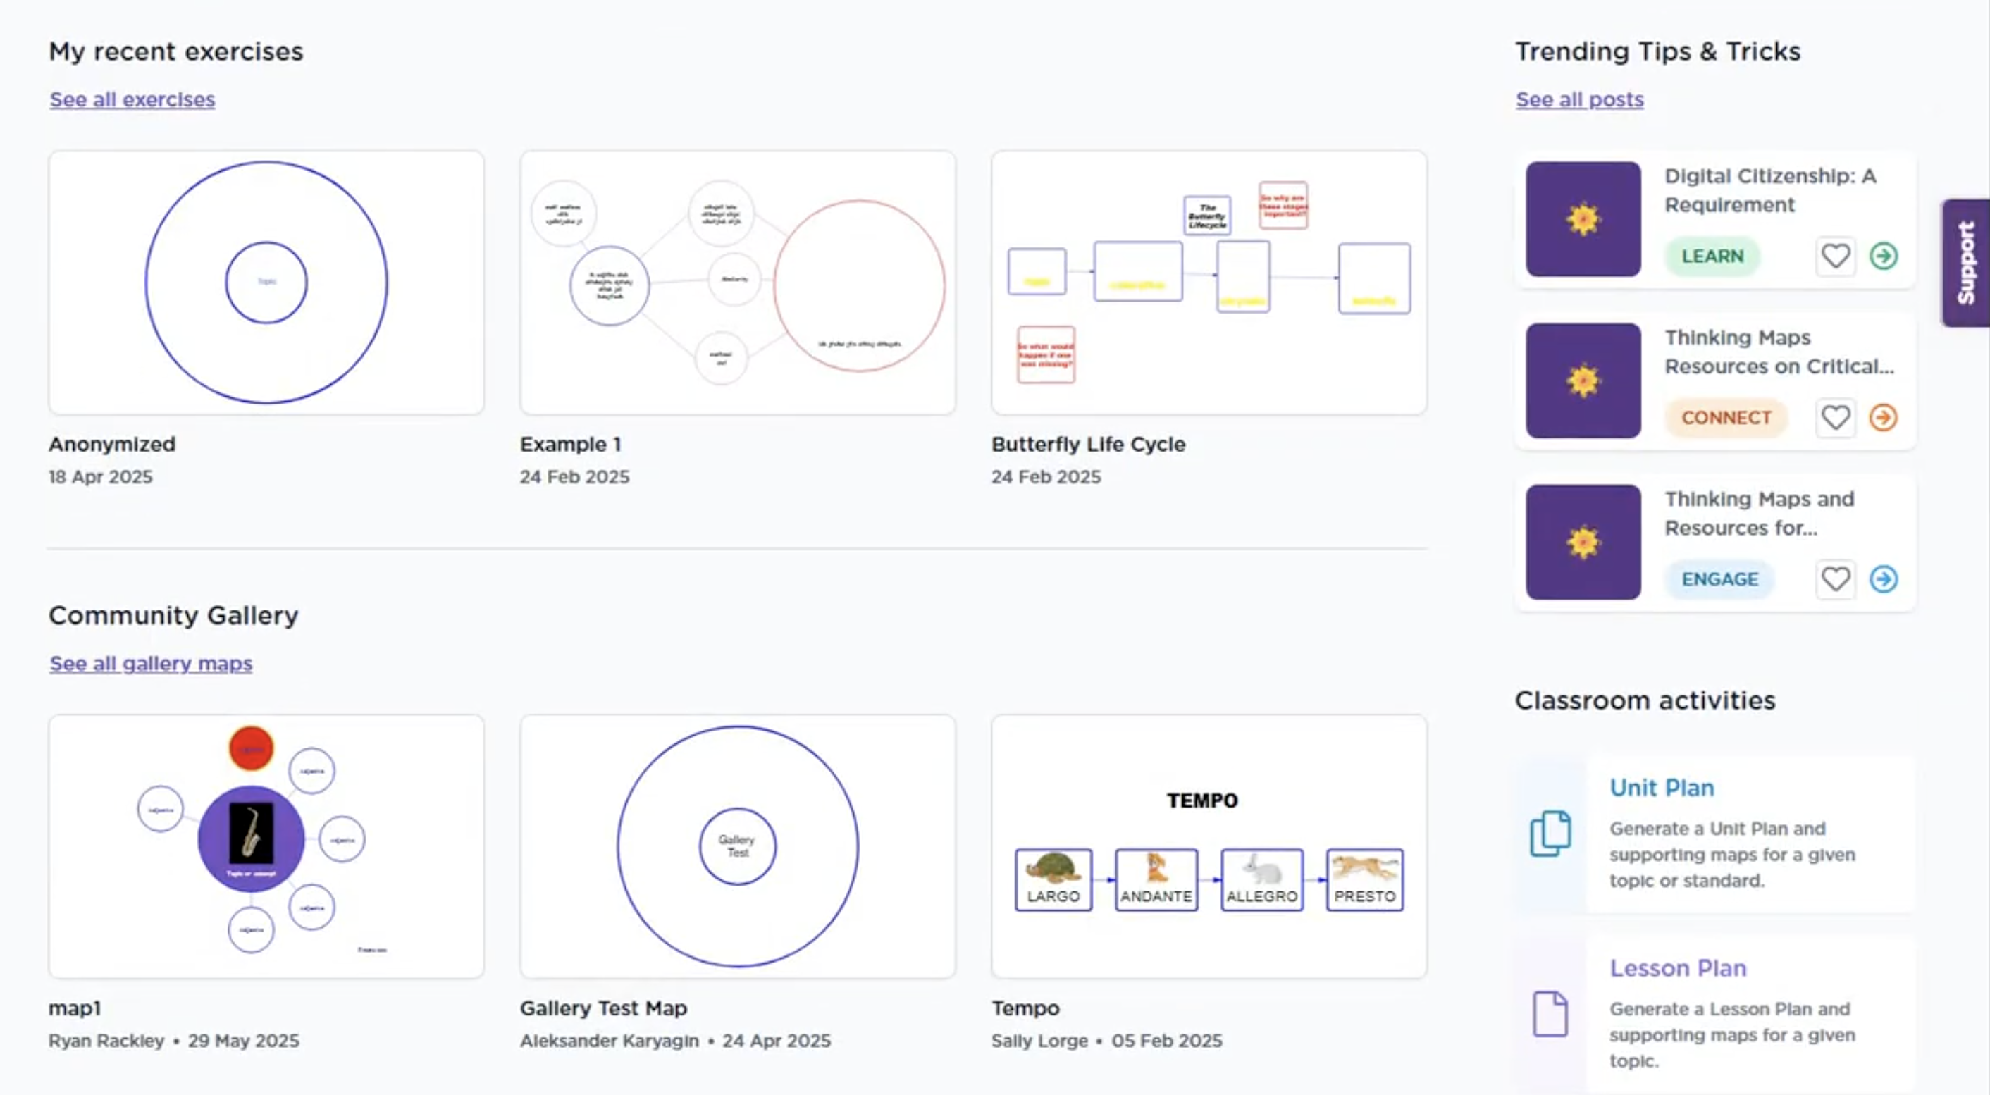Open the Digital Citizenship post with the green arrow
The height and width of the screenshot is (1095, 1990).
tap(1883, 256)
